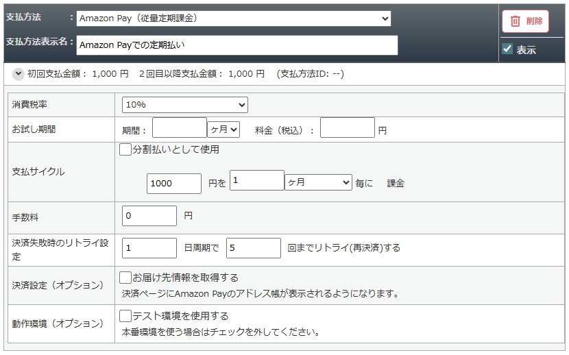This screenshot has height=355, width=569.
Task: Enable 分割払いとして使用 checkbox
Action: click(x=125, y=149)
